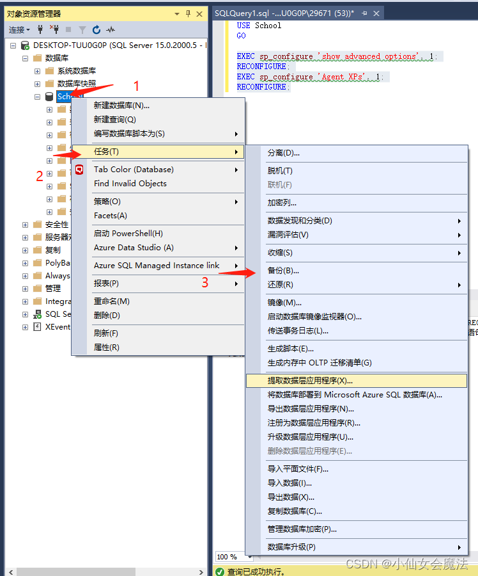Viewport: 478px width, 576px height.
Task: Choose 加密列... in tasks submenu
Action: point(357,203)
